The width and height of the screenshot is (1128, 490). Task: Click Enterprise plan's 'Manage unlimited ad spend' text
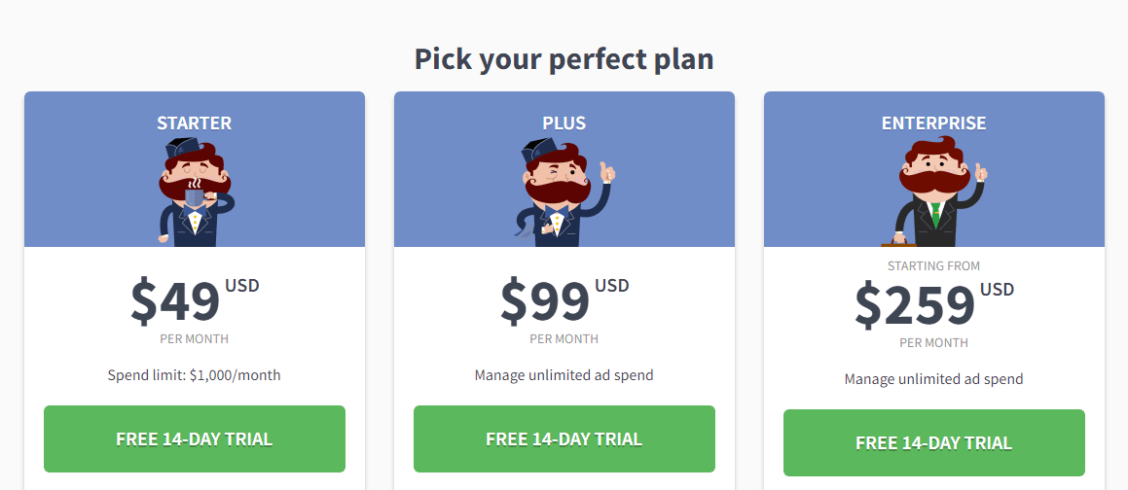[x=934, y=379]
